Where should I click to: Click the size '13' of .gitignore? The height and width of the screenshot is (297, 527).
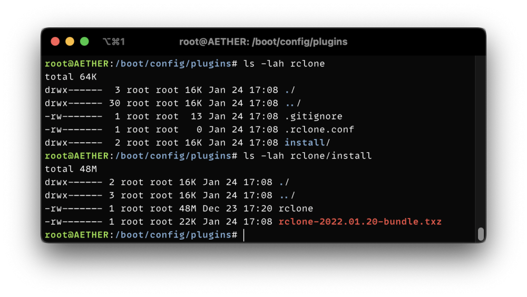coord(196,116)
